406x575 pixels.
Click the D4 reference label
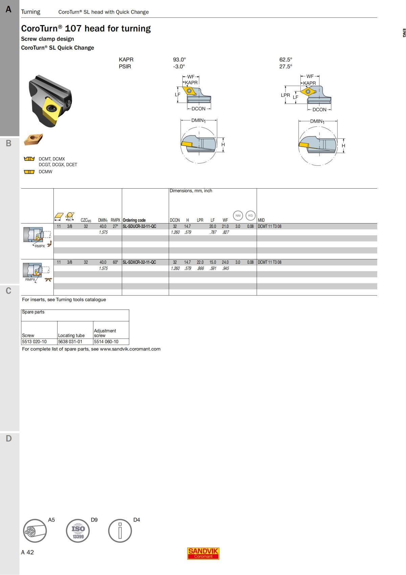[x=137, y=519]
